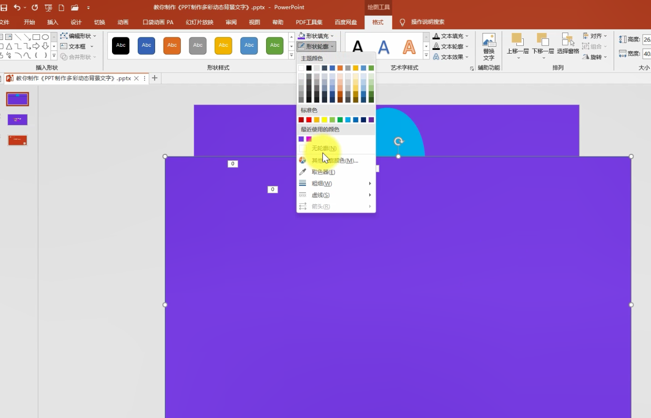Viewport: 651px width, 418px height.
Task: Apply the green Abc shape style
Action: point(275,46)
